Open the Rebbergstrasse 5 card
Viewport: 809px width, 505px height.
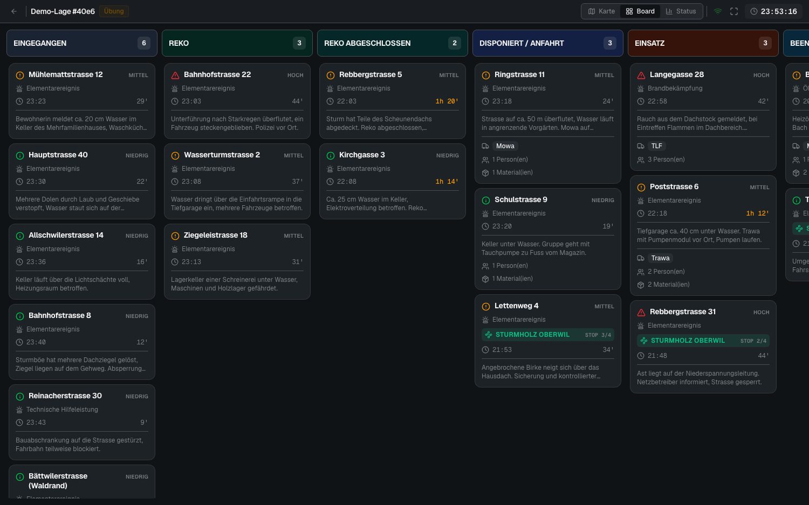[x=393, y=101]
